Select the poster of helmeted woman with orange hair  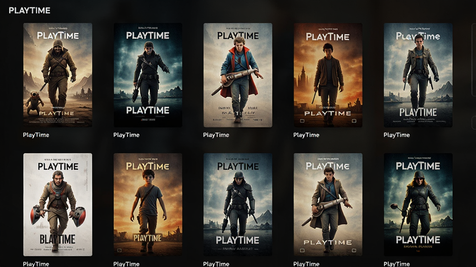pos(418,204)
